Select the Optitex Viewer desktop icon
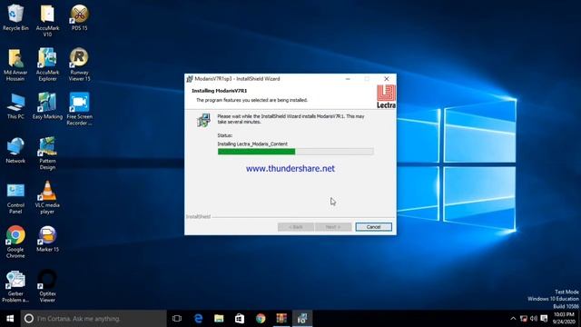 point(47,286)
